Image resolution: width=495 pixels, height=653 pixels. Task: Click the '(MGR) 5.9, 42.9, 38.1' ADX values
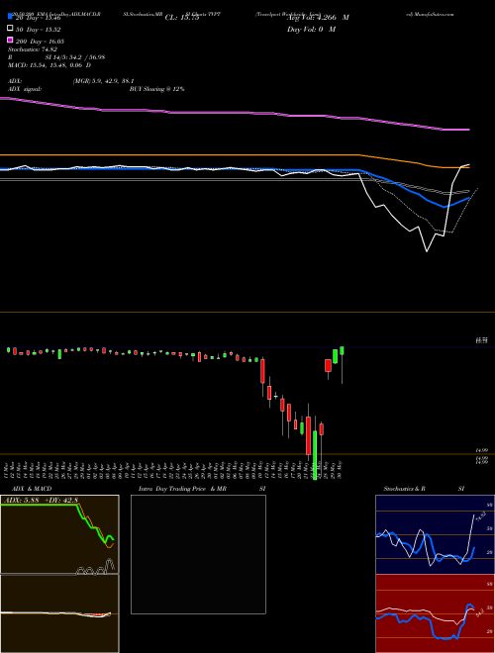pos(103,81)
